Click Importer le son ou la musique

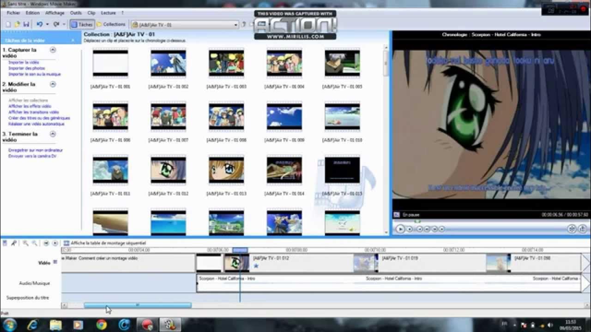pyautogui.click(x=35, y=74)
